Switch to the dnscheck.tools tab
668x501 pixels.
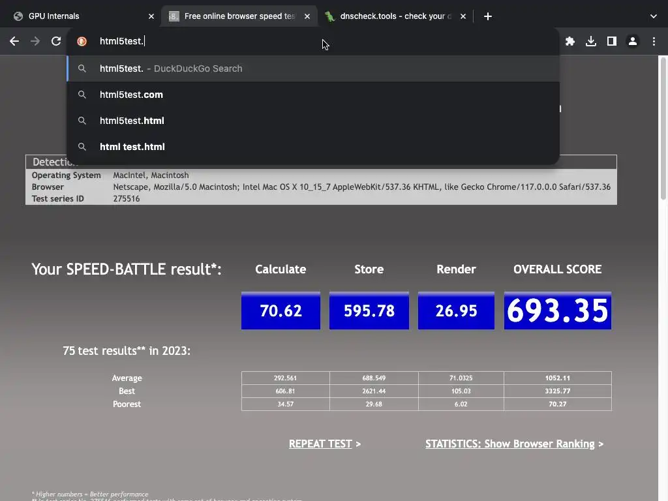tap(395, 16)
